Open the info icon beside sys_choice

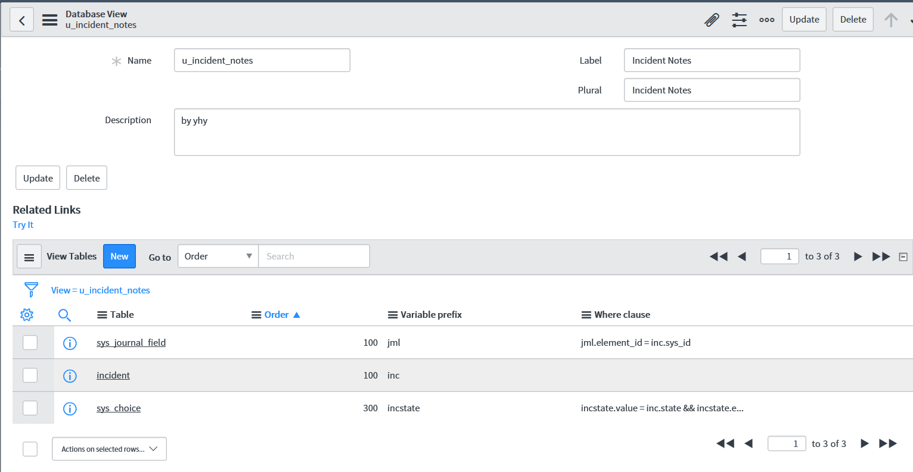pyautogui.click(x=70, y=408)
